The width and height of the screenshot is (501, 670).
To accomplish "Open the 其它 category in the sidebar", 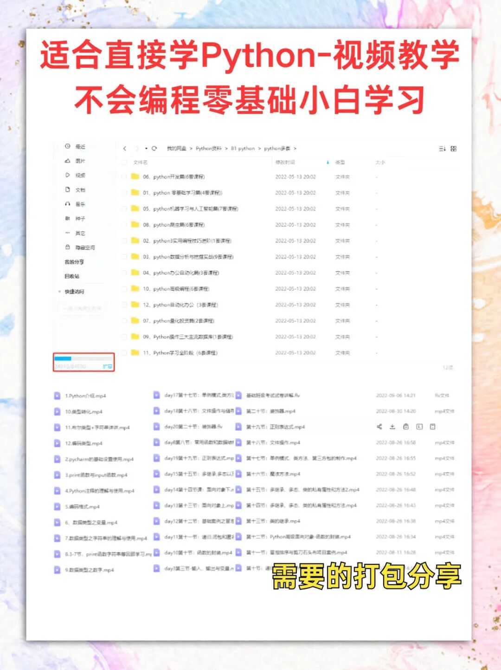I will (80, 233).
